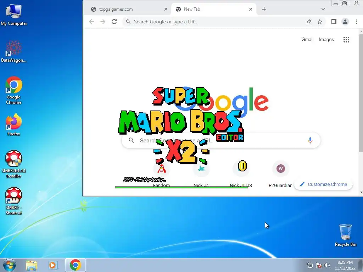The image size is (363, 272).
Task: Open Google apps grid
Action: [346, 40]
